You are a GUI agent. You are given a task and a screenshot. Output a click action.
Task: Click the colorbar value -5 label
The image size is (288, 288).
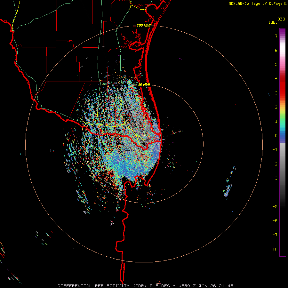[x=275, y=207]
